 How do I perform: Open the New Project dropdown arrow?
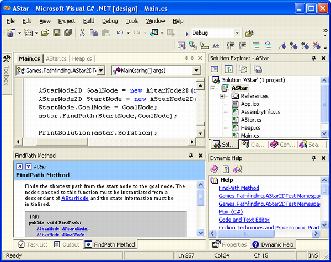pyautogui.click(x=20, y=33)
